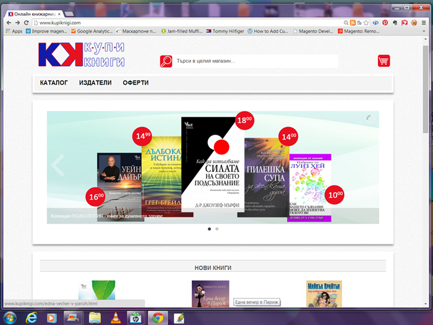The width and height of the screenshot is (433, 325).
Task: Click the Evernote elephant extension icon
Action: pos(395,23)
